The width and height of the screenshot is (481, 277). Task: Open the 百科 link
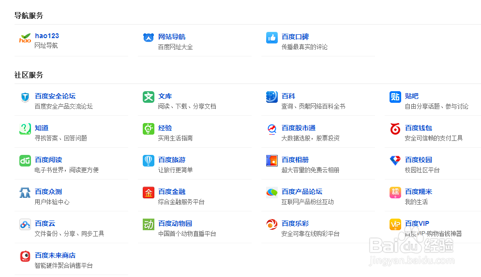click(x=288, y=96)
